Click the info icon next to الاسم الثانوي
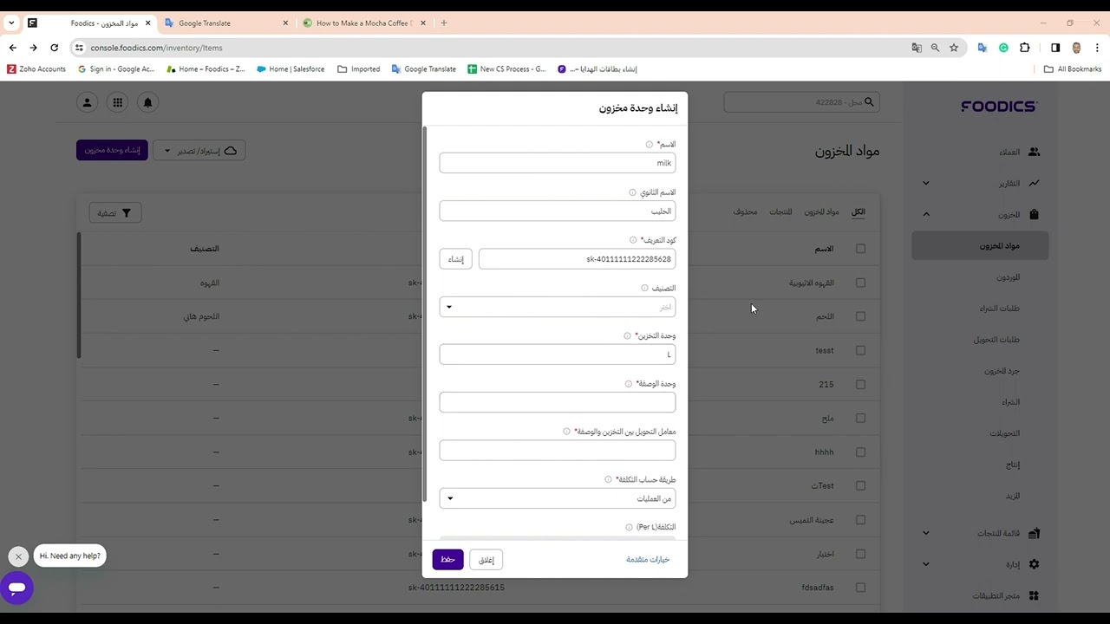Image resolution: width=1110 pixels, height=624 pixels. tap(632, 192)
